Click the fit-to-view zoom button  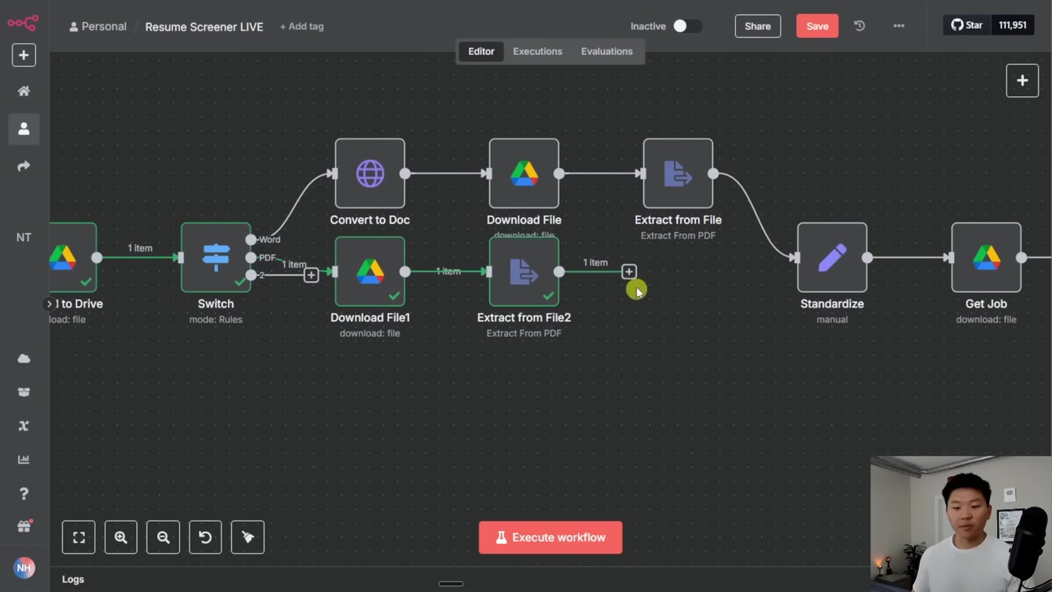click(79, 537)
